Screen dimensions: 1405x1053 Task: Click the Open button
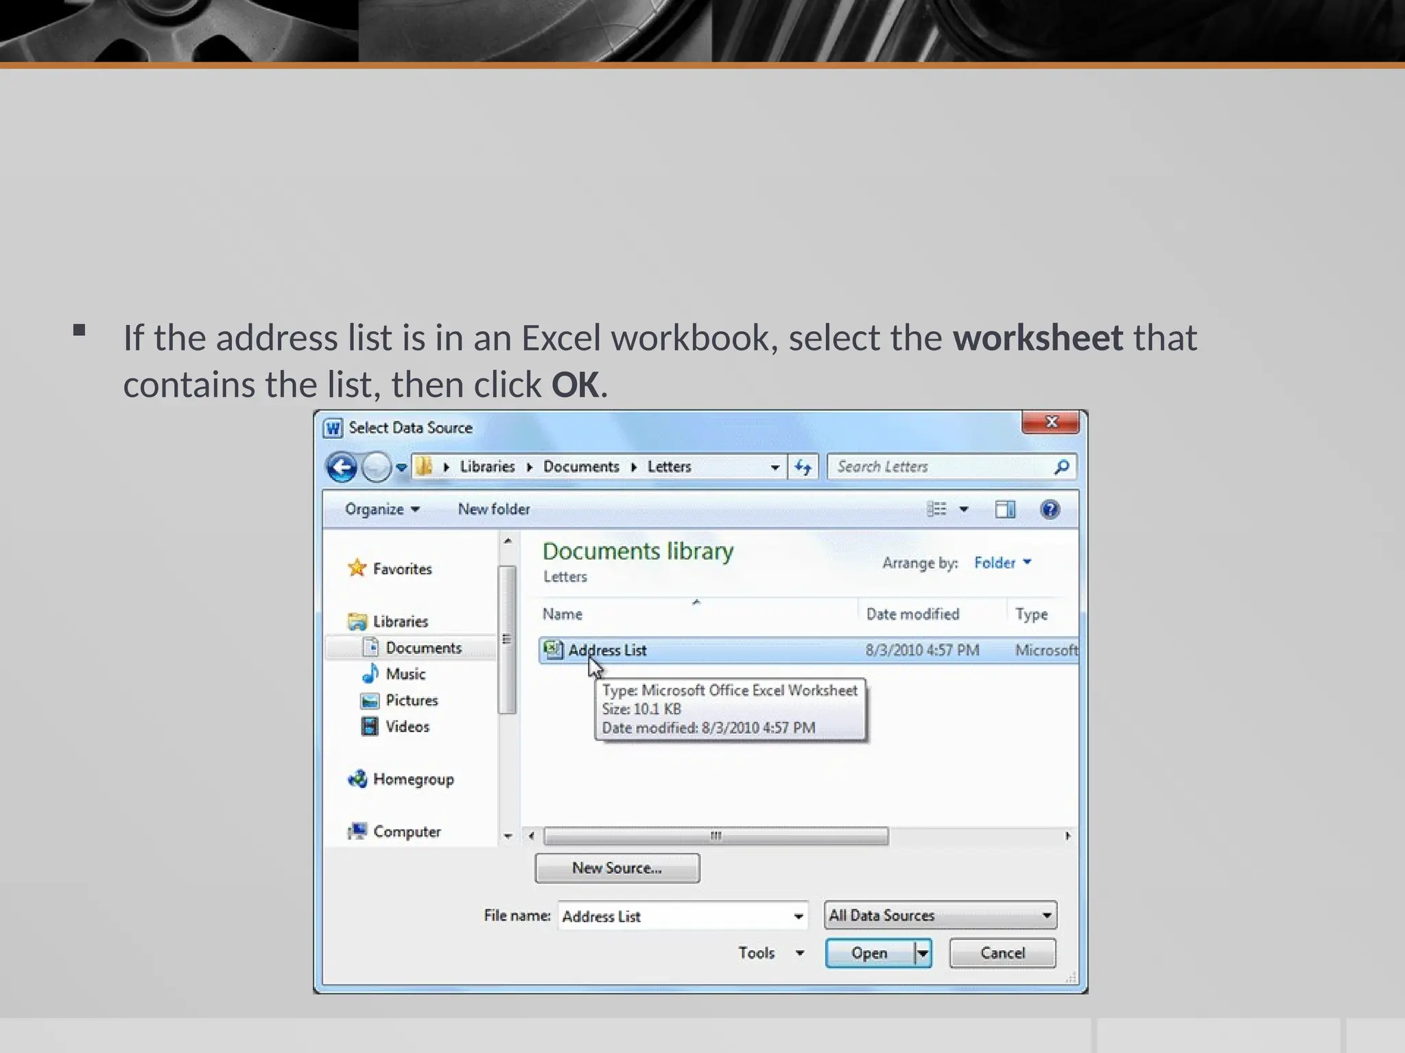click(869, 953)
